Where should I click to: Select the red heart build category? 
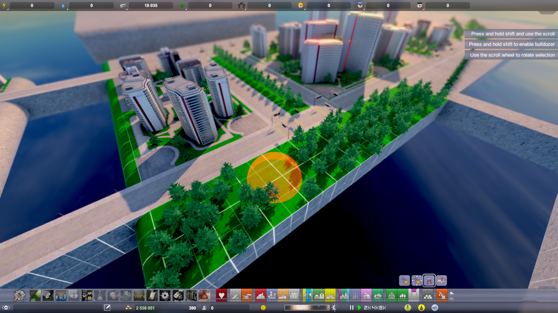point(221,295)
